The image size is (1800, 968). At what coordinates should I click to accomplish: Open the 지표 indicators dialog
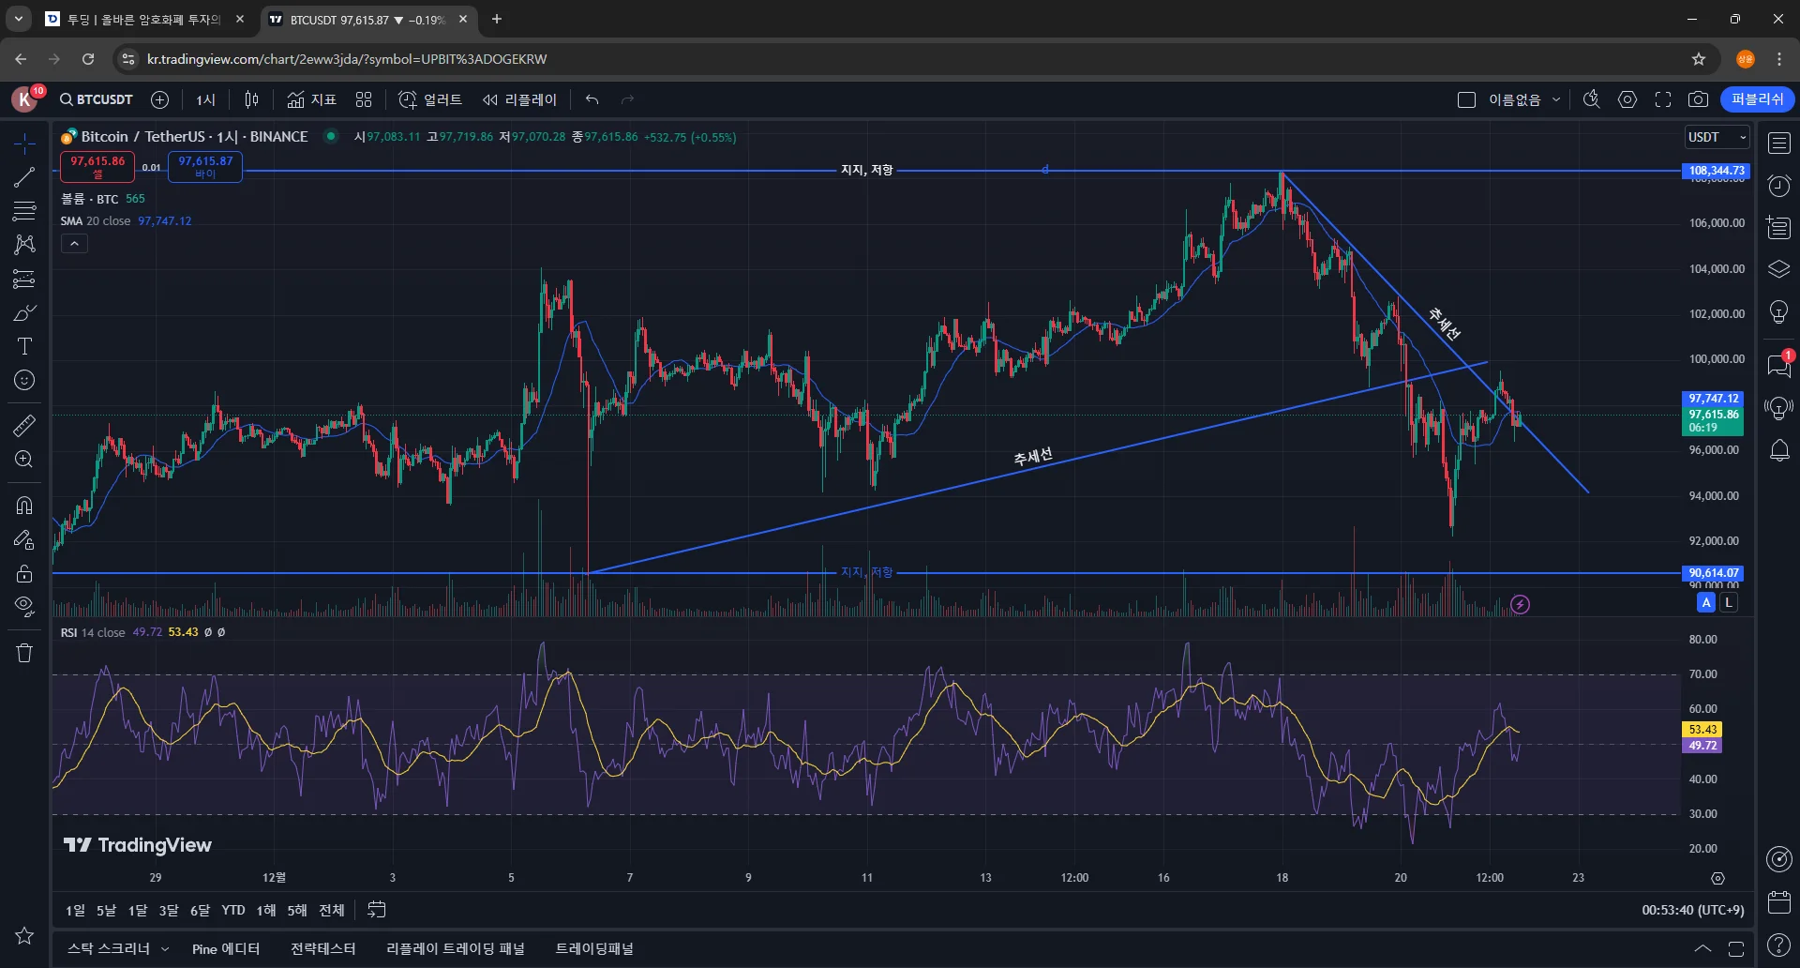pyautogui.click(x=311, y=99)
